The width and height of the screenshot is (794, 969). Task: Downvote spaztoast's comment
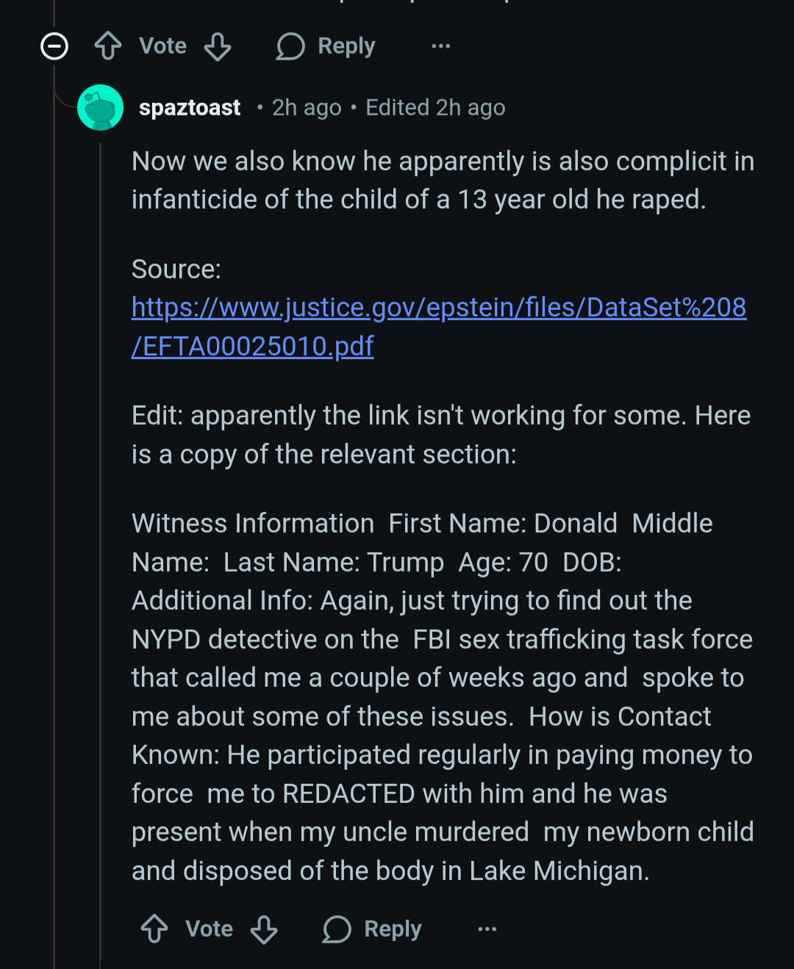[264, 929]
